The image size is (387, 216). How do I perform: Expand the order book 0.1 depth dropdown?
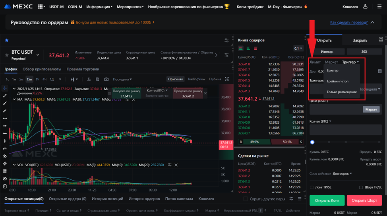[x=298, y=49]
